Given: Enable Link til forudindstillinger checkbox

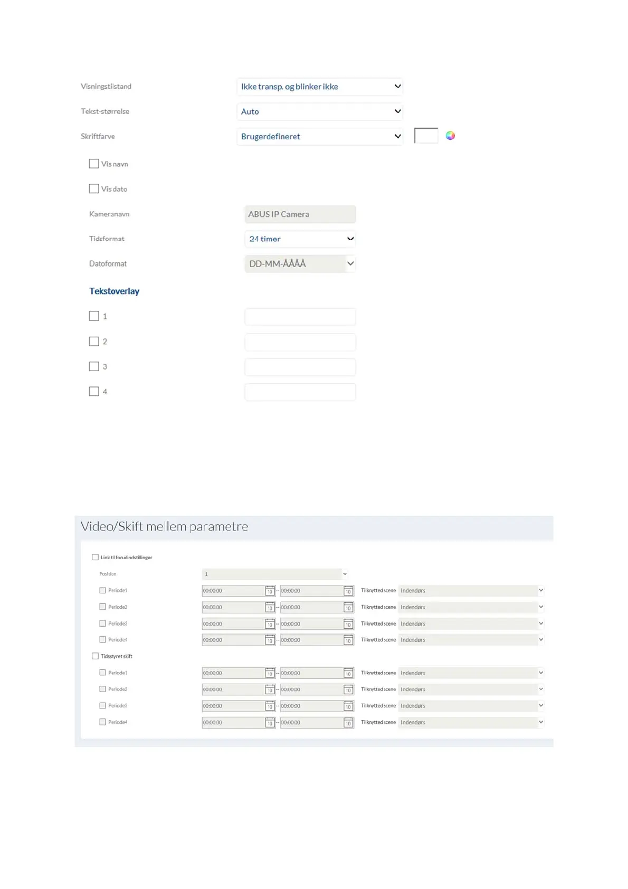Looking at the screenshot, I should point(95,557).
